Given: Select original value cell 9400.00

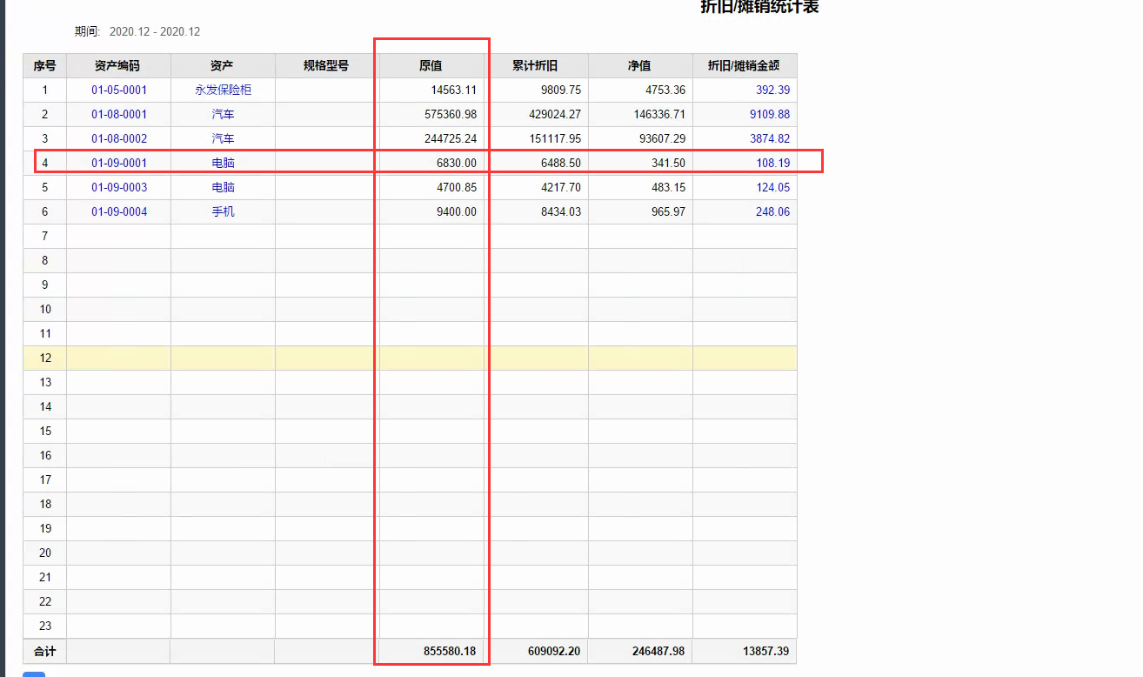Looking at the screenshot, I should coord(431,211).
